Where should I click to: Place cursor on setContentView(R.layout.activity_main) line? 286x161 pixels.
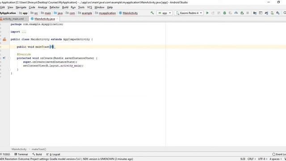(x=53, y=66)
